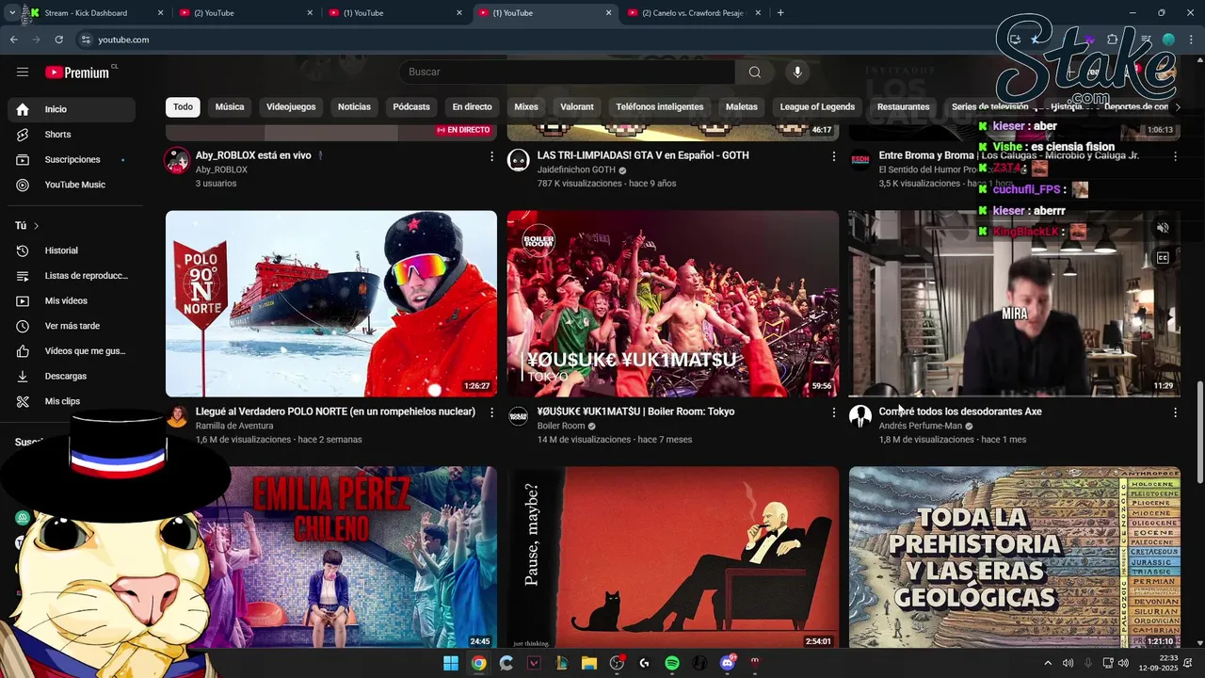This screenshot has height=678, width=1205.
Task: Reload the page with browser refresh
Action: (x=58, y=40)
